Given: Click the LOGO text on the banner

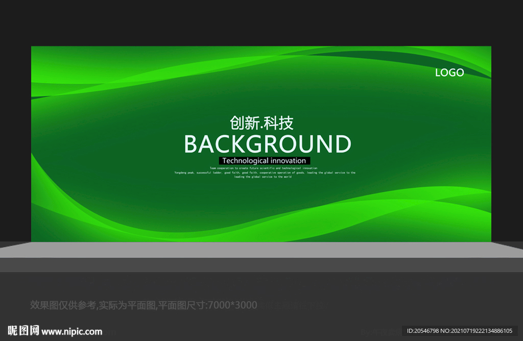Looking at the screenshot, I should [x=449, y=72].
